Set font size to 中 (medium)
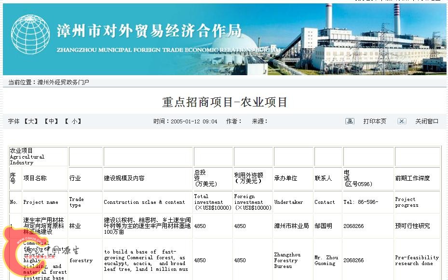Screen dimensions: 448x280 tap(52, 121)
